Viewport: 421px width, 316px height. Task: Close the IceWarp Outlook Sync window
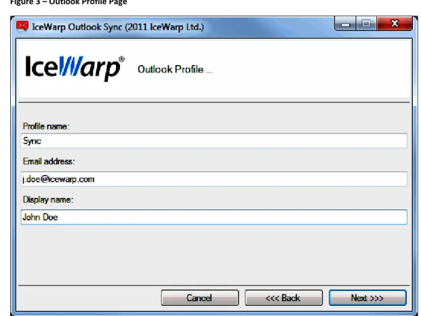[x=395, y=24]
